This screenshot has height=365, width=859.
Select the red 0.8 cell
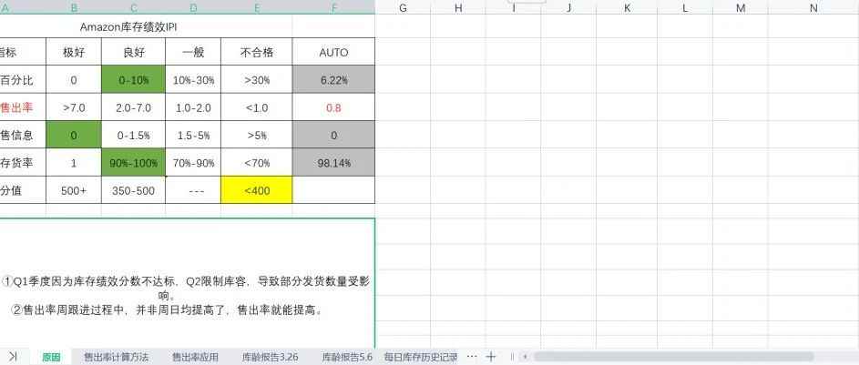coord(333,107)
